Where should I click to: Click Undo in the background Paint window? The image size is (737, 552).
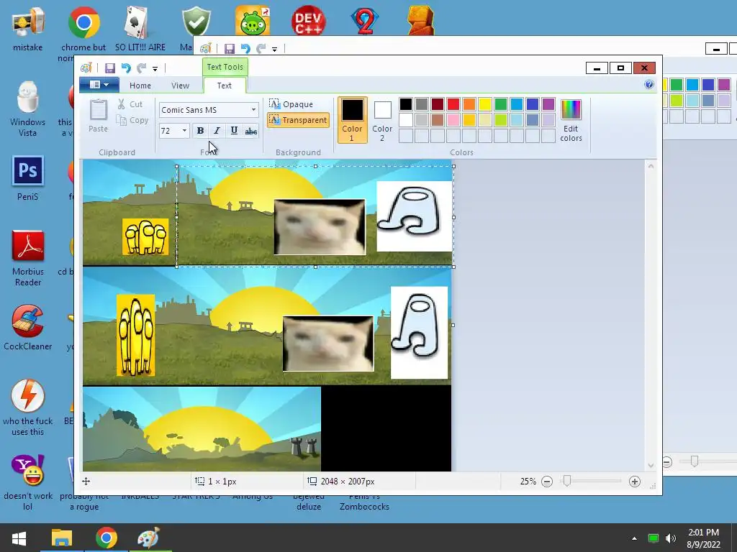click(x=245, y=48)
